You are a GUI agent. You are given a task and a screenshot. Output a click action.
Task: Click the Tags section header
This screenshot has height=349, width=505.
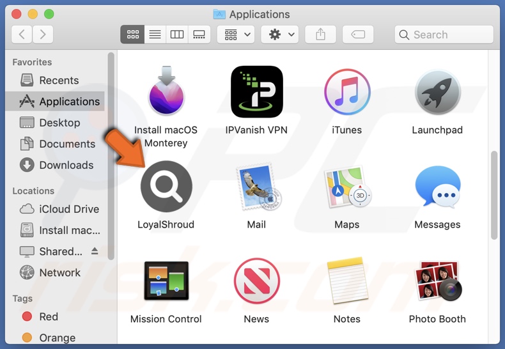(x=22, y=299)
